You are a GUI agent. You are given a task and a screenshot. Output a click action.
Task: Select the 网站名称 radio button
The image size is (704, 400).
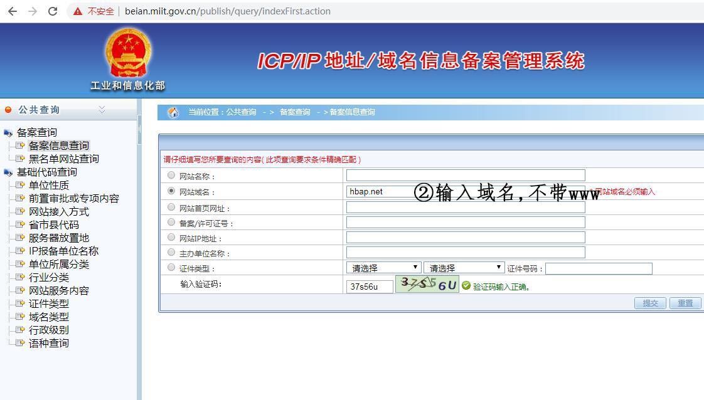[x=171, y=176]
